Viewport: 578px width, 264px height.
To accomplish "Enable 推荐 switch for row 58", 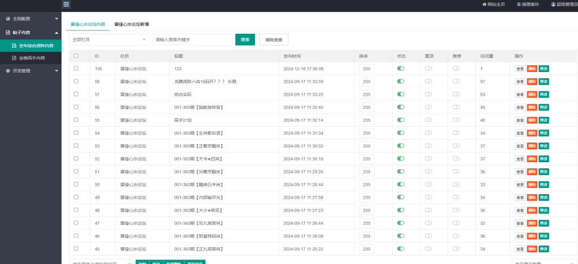I will pos(456,81).
